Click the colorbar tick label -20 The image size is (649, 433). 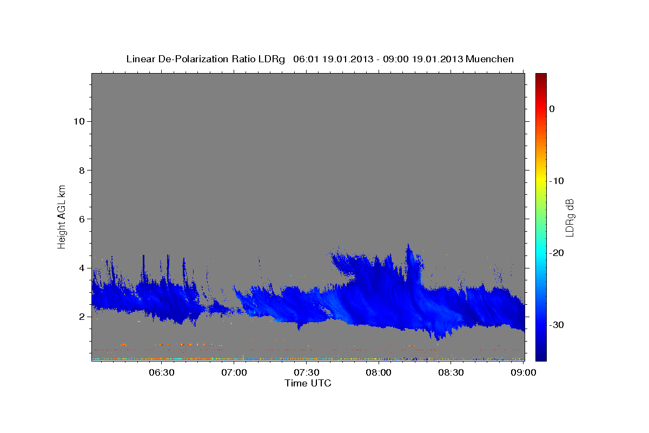(557, 253)
